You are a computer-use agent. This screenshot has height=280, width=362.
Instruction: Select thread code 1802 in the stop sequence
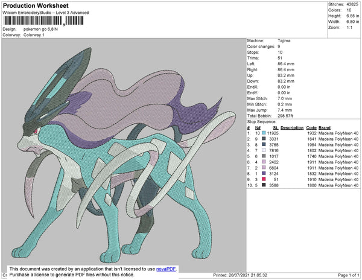click(x=312, y=150)
